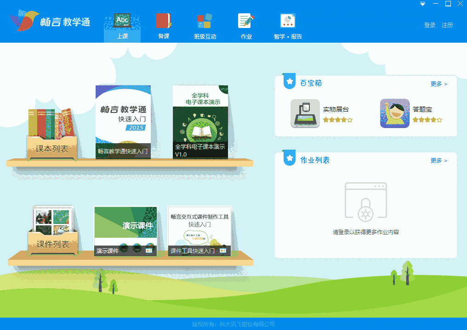Switch to the 智学·报告 tab label
This screenshot has width=467, height=330.
pyautogui.click(x=288, y=37)
